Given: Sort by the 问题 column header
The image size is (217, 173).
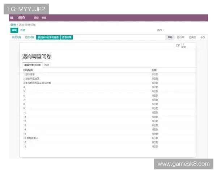Looking at the screenshot, I should coord(154,70).
